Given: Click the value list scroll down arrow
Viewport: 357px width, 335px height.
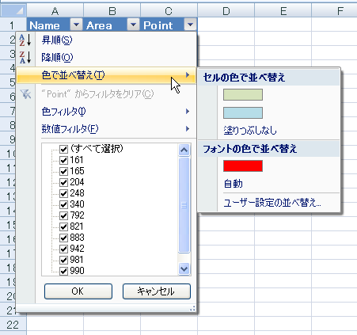Looking at the screenshot, I should (x=184, y=269).
